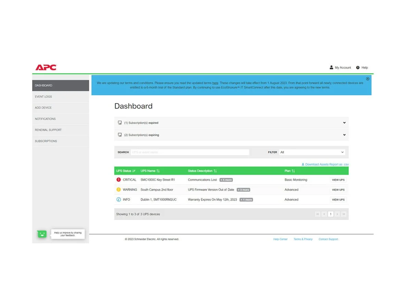The height and width of the screenshot is (308, 411).
Task: Open the My Account user icon
Action: click(x=331, y=67)
